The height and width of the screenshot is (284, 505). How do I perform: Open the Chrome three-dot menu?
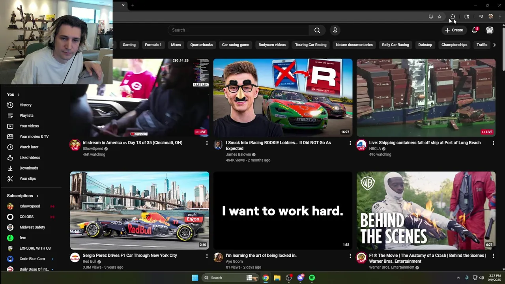coord(500,17)
